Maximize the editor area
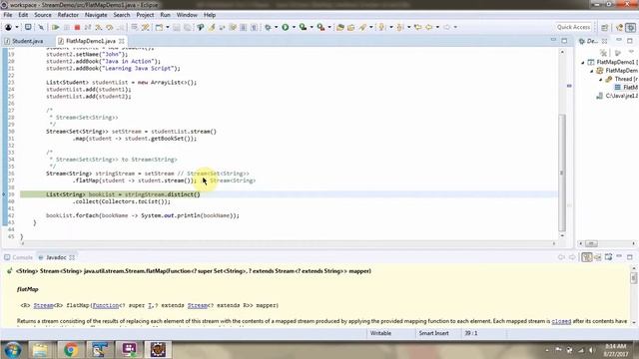639x359 pixels. coord(564,41)
